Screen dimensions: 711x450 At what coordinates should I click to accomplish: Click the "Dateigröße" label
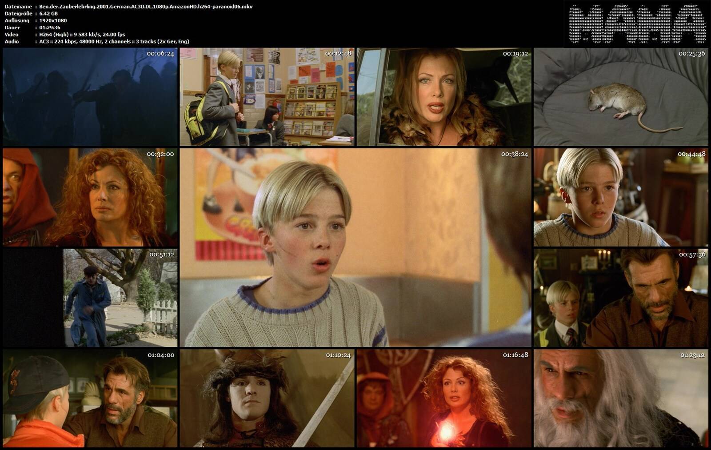pyautogui.click(x=18, y=13)
